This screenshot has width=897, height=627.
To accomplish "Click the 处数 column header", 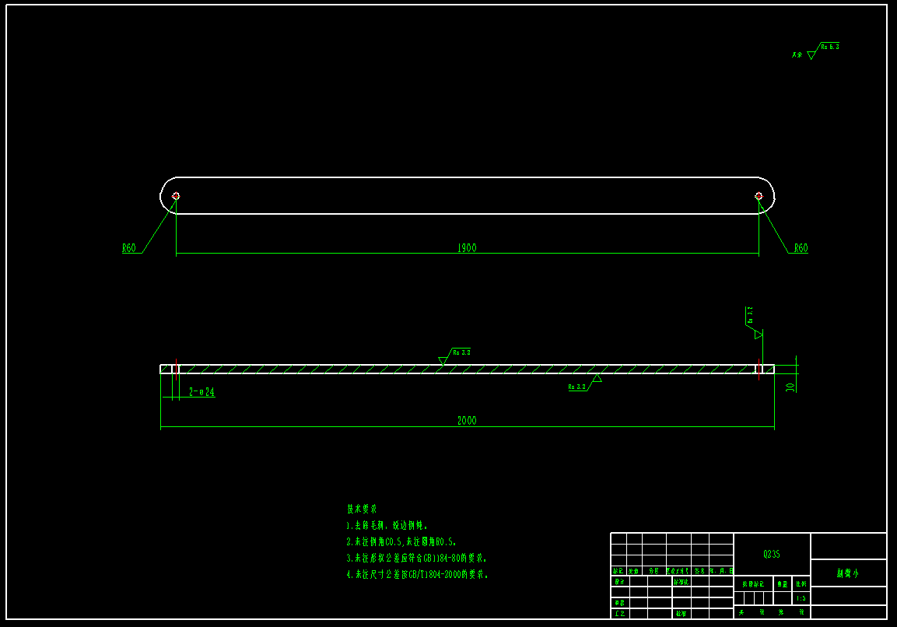I will pos(634,571).
